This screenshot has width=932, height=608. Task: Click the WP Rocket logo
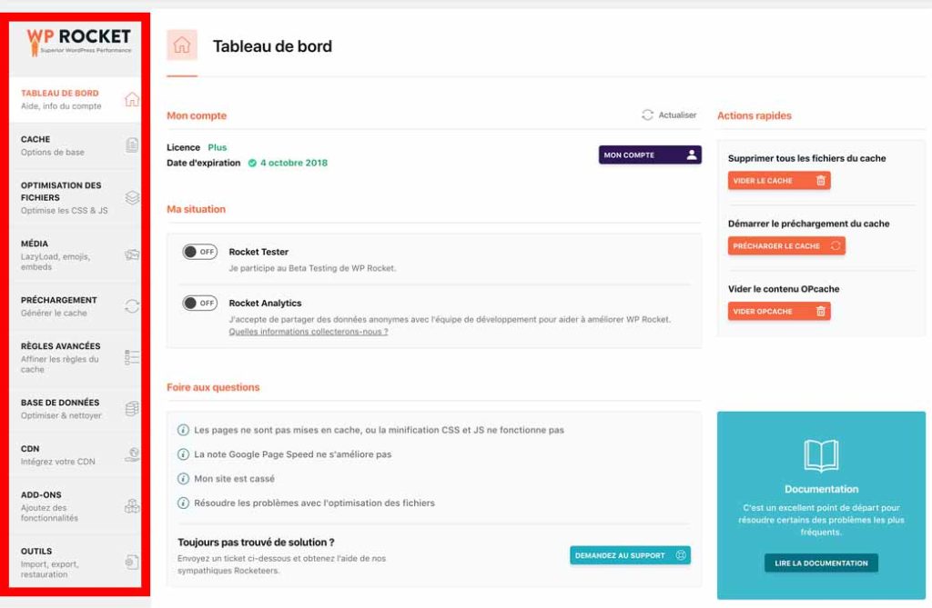click(x=79, y=39)
